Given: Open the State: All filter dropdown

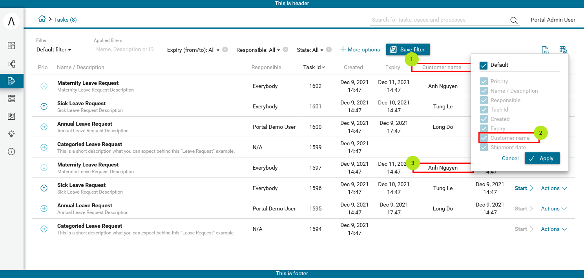Looking at the screenshot, I should pyautogui.click(x=310, y=50).
